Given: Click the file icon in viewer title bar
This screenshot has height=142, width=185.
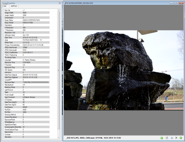Looking at the screenshot, I should click(x=65, y=3).
